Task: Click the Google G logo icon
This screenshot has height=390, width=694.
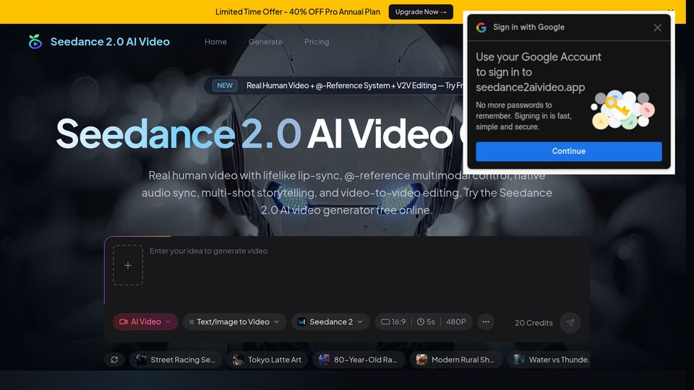Action: pyautogui.click(x=481, y=27)
